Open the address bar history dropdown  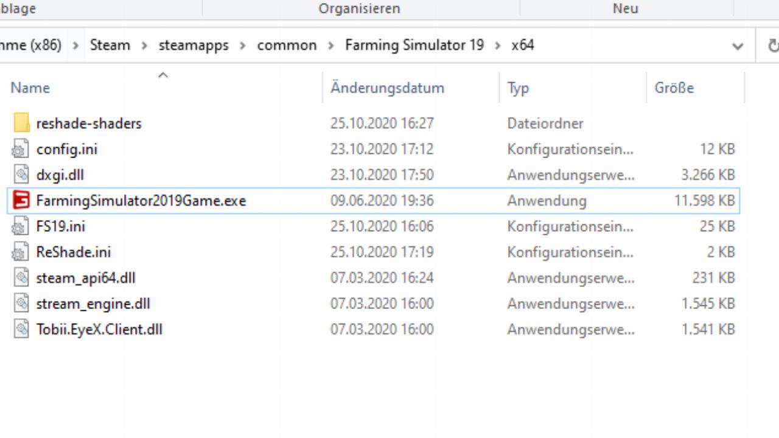click(x=738, y=46)
